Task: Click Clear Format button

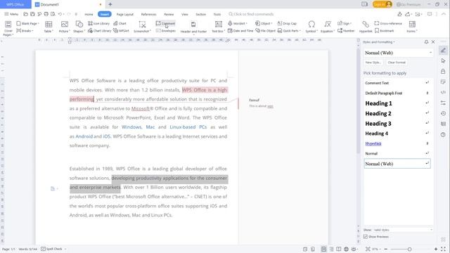Action: pos(397,63)
